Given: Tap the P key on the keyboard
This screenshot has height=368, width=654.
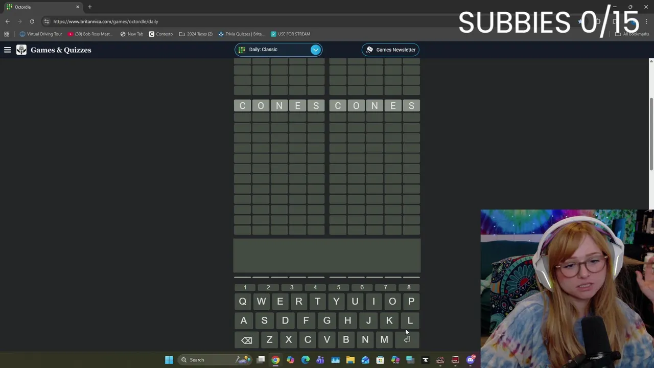Looking at the screenshot, I should coord(411,302).
